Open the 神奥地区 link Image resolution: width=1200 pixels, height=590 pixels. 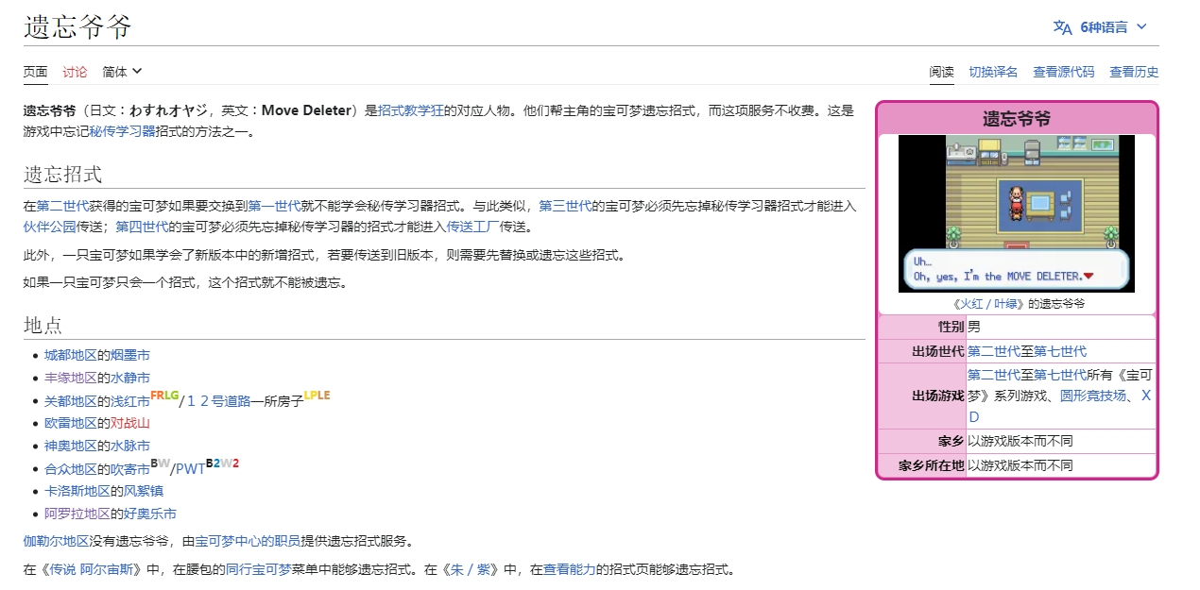[x=71, y=446]
